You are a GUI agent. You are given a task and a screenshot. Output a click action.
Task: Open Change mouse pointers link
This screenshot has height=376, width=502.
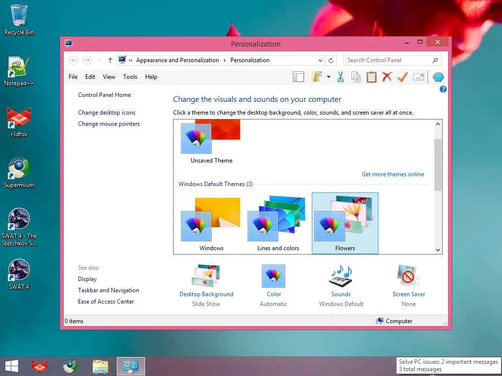click(109, 124)
